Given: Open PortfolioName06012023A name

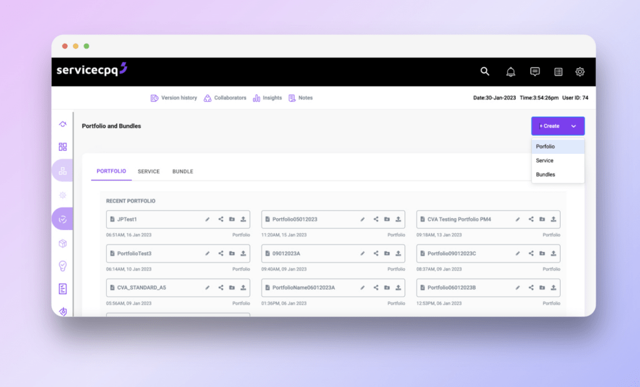Looking at the screenshot, I should coord(304,288).
